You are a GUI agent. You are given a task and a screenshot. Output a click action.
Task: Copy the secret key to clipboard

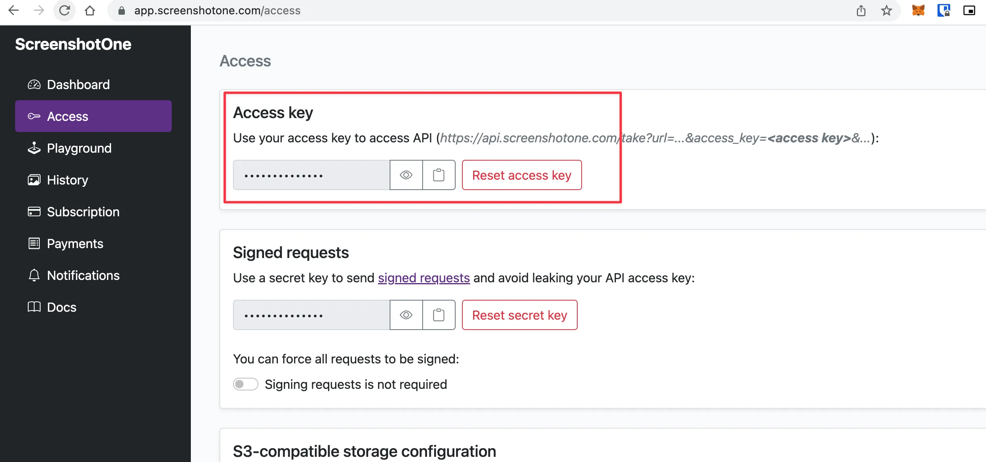point(439,315)
